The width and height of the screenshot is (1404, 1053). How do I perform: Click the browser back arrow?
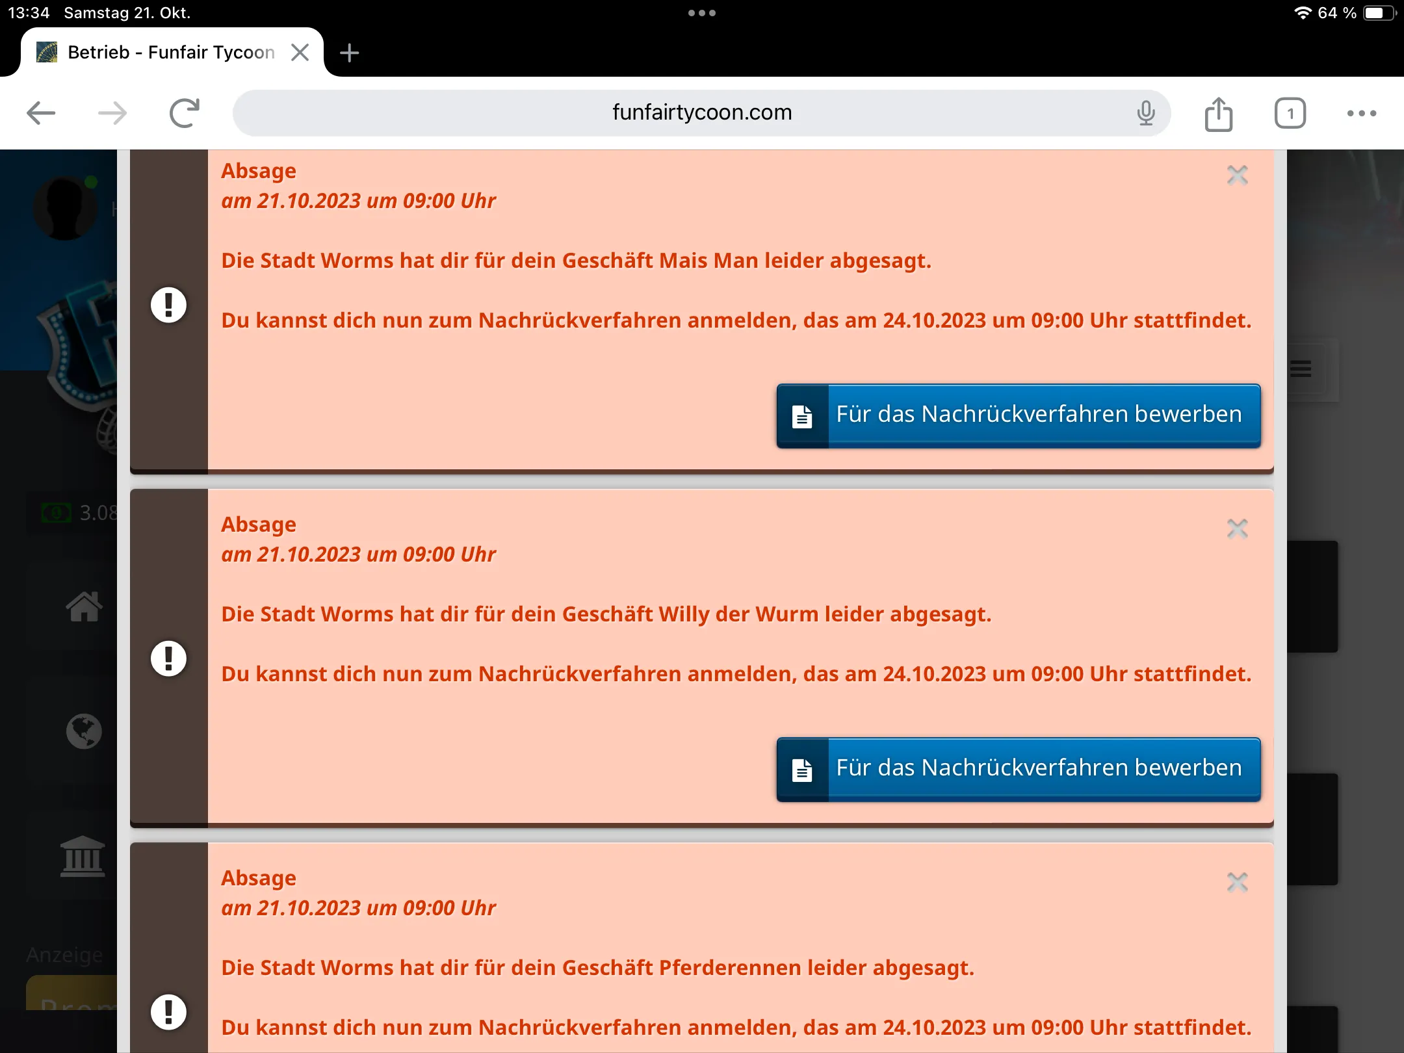pyautogui.click(x=41, y=113)
